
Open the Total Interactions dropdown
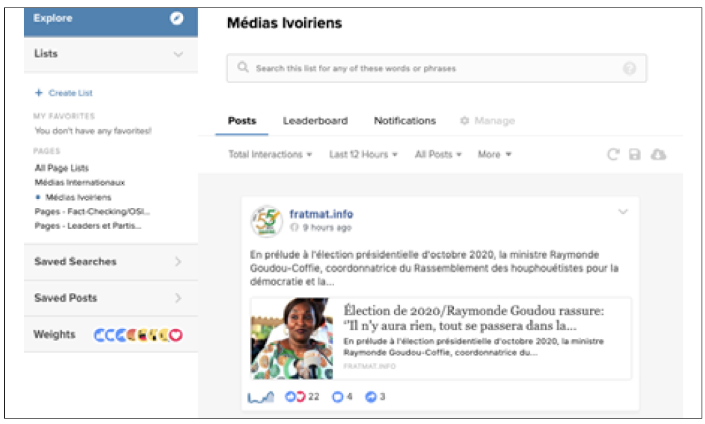270,155
